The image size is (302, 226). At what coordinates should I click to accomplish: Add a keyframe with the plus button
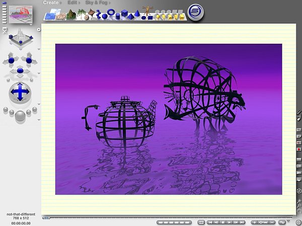coord(254,222)
